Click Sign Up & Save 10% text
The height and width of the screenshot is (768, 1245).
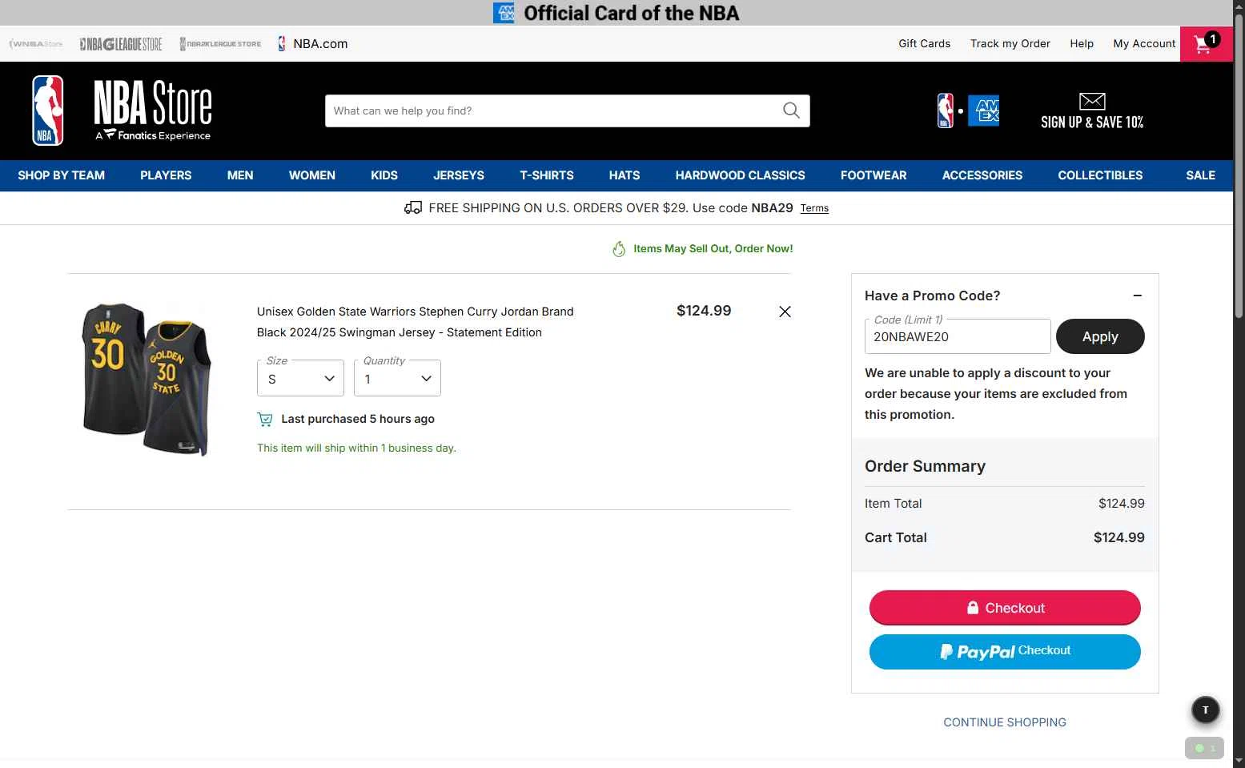point(1092,123)
